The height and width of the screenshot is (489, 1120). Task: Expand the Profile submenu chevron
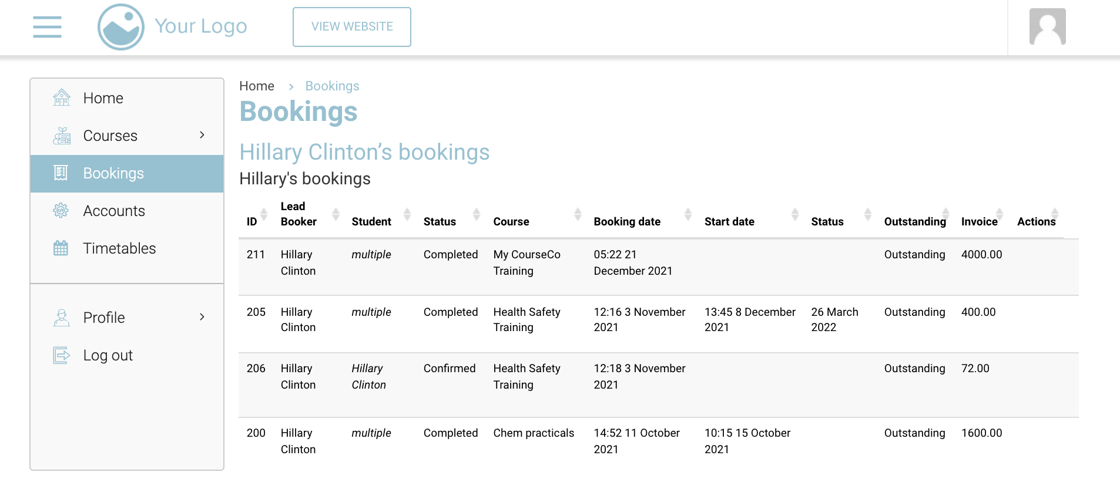pos(202,317)
